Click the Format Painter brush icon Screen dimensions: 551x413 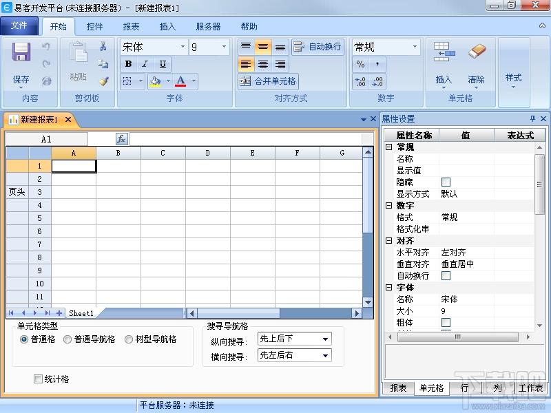click(104, 81)
